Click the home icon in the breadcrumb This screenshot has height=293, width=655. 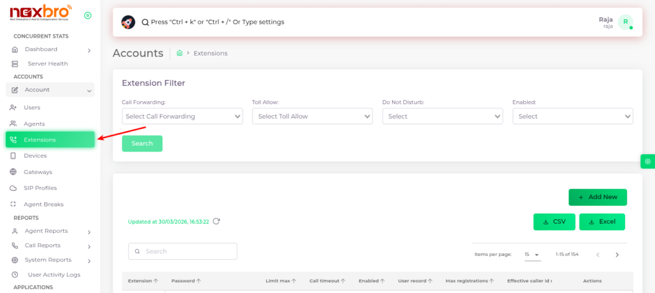pyautogui.click(x=180, y=53)
